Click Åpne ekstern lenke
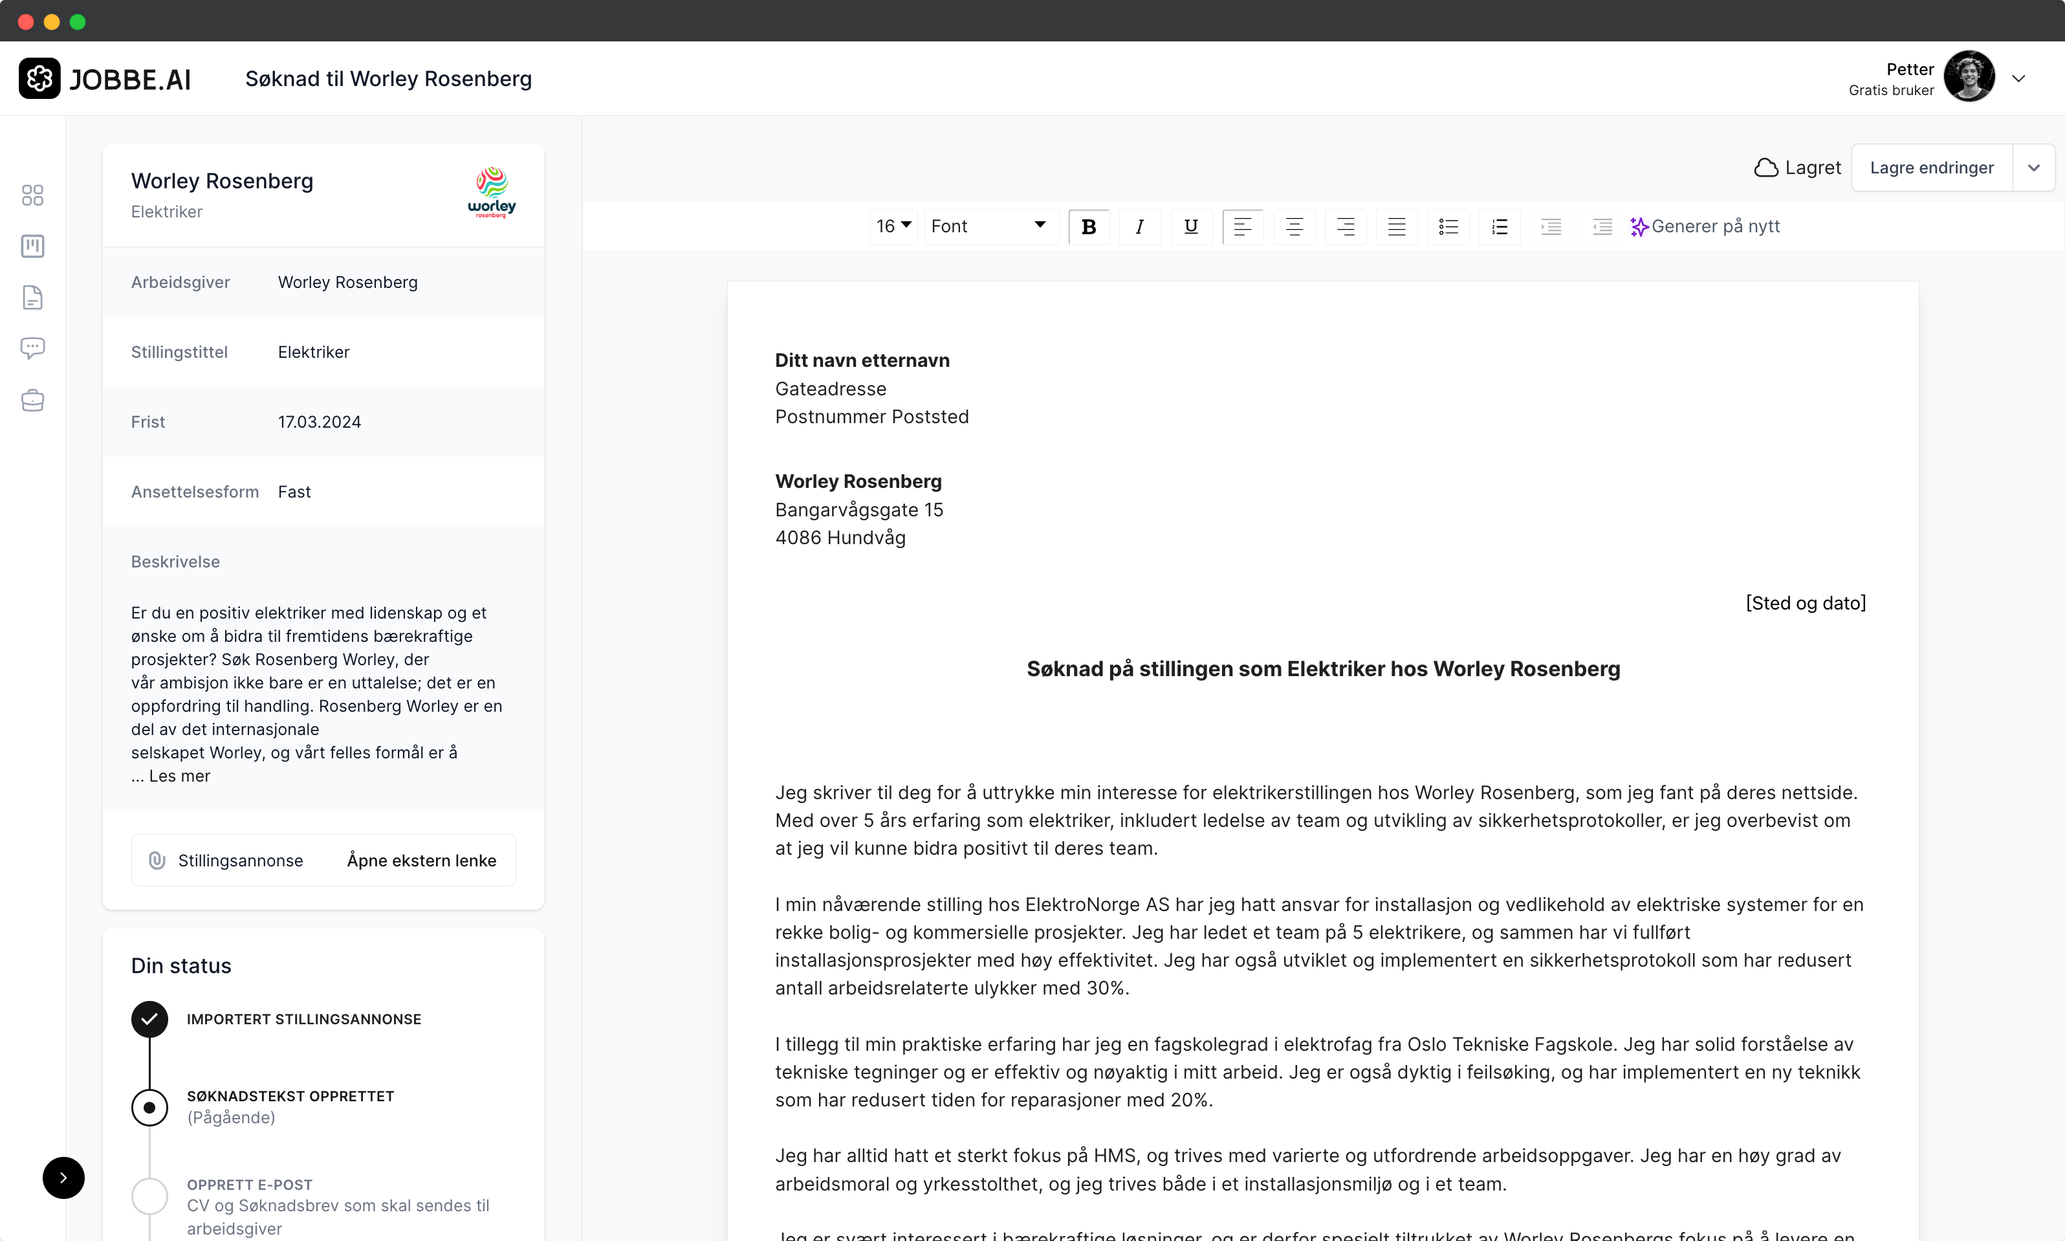2065x1241 pixels. coord(421,861)
